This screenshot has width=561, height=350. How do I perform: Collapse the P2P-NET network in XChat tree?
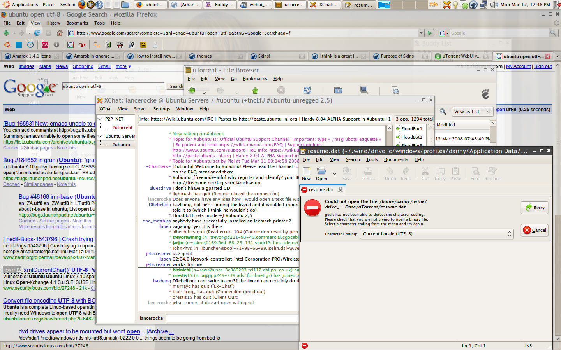(100, 119)
